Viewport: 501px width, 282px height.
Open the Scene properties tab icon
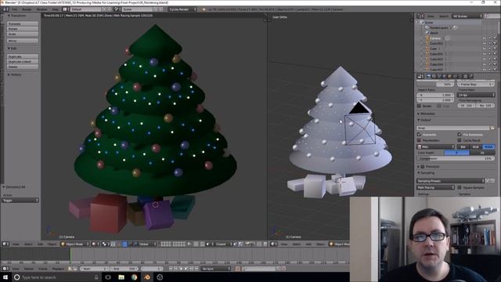point(439,76)
